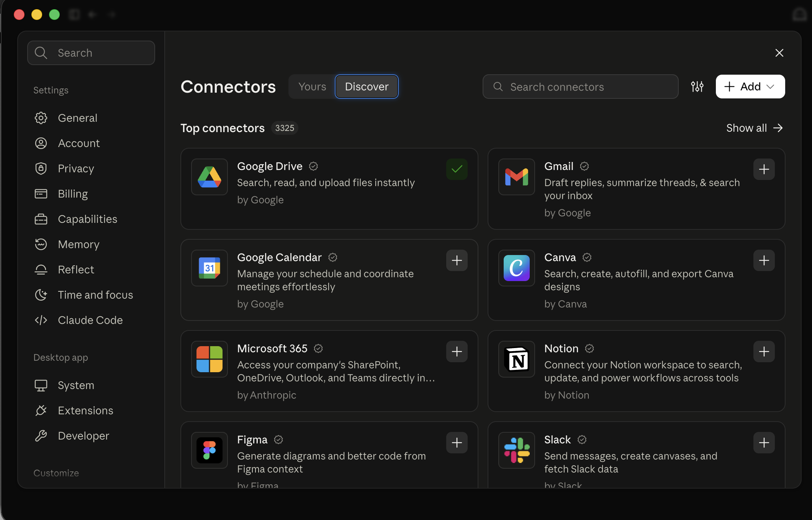Add the Microsoft 365 connector
Image resolution: width=812 pixels, height=520 pixels.
(457, 352)
